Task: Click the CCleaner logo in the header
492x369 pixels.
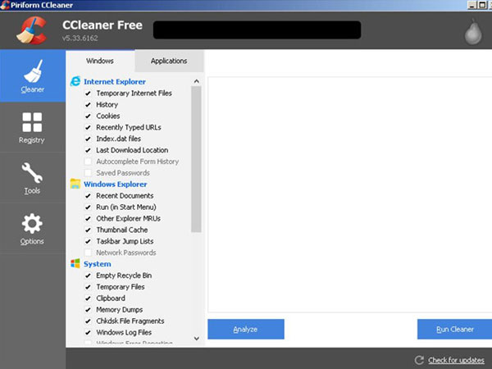Action: click(32, 30)
